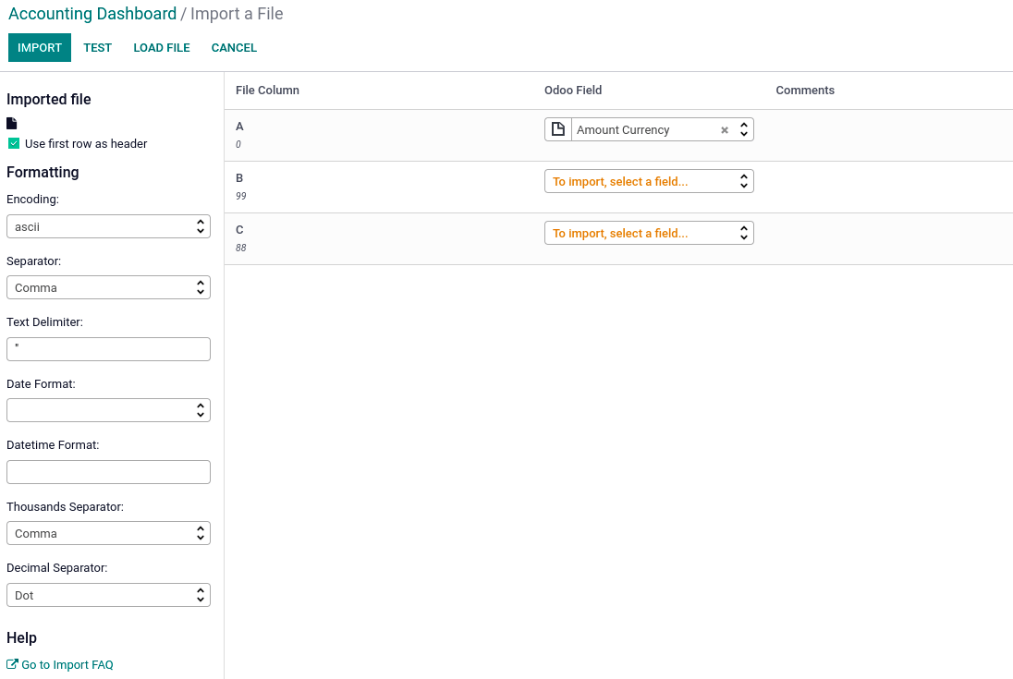Viewport: 1013px width, 679px height.
Task: Click the imported file document icon
Action: (11, 122)
